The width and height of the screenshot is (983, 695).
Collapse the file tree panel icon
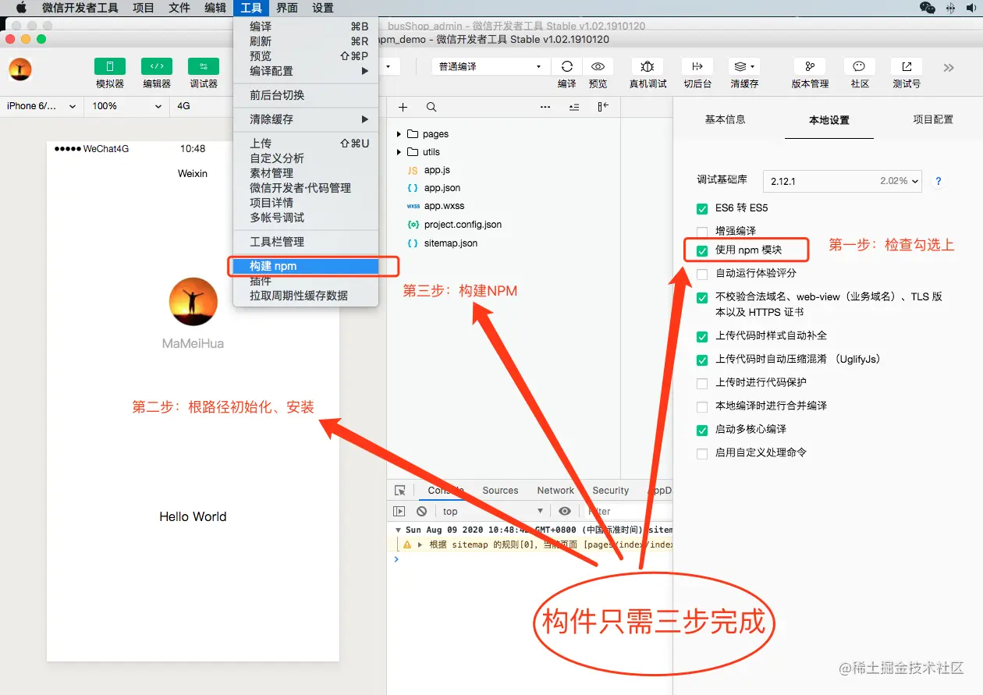click(603, 107)
